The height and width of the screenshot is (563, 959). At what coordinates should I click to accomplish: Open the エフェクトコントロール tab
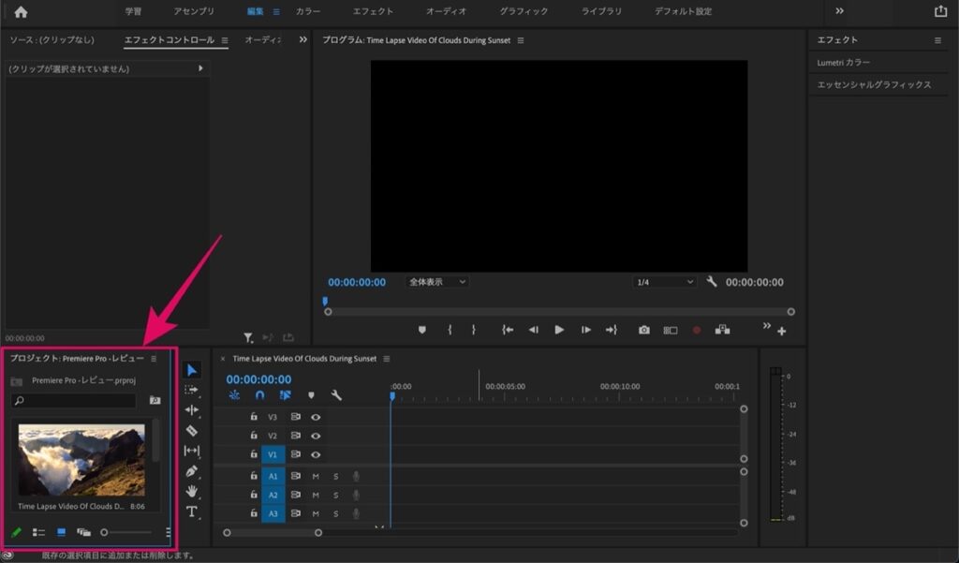[x=170, y=39]
